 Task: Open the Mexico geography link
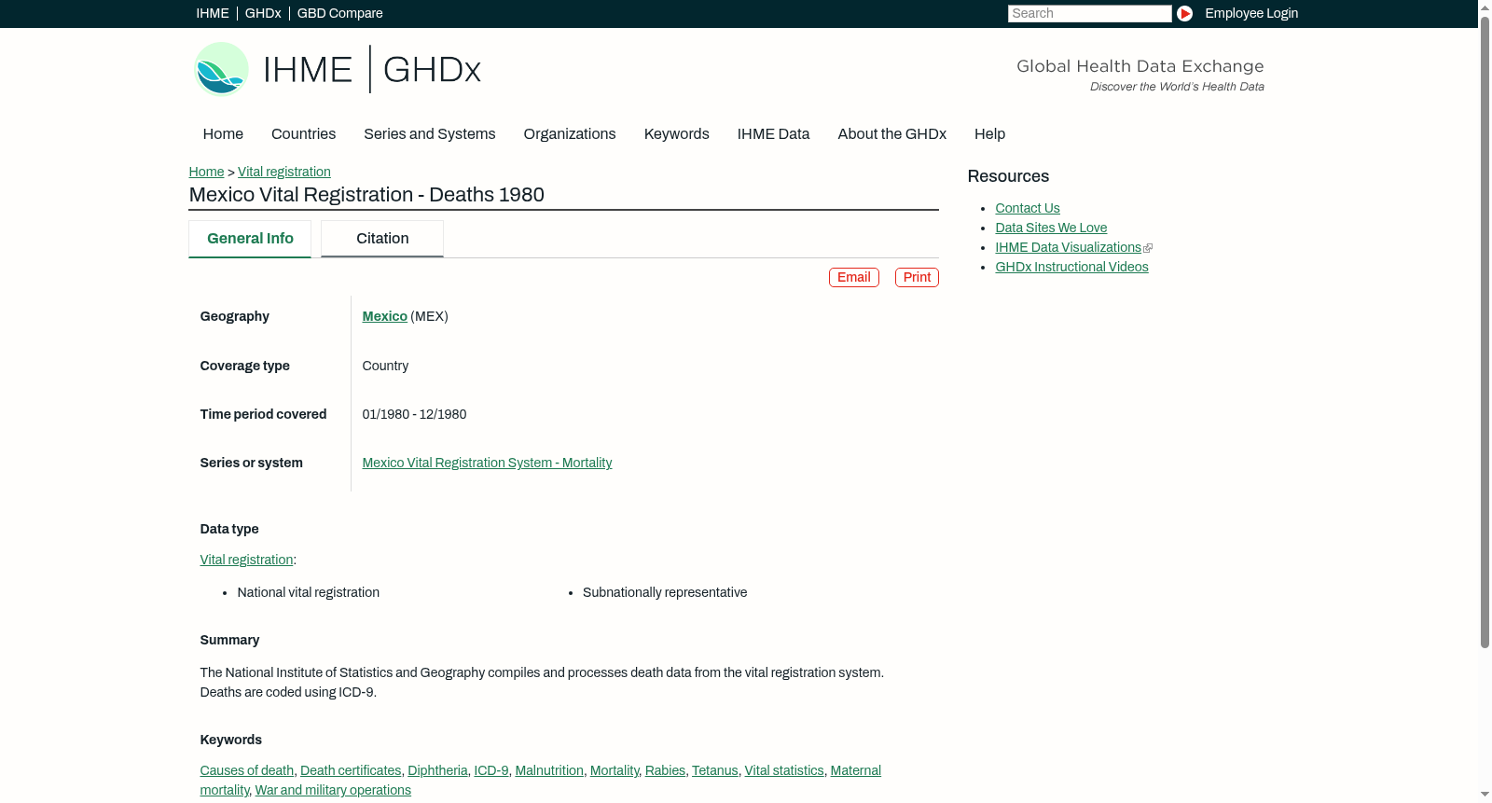pos(385,316)
